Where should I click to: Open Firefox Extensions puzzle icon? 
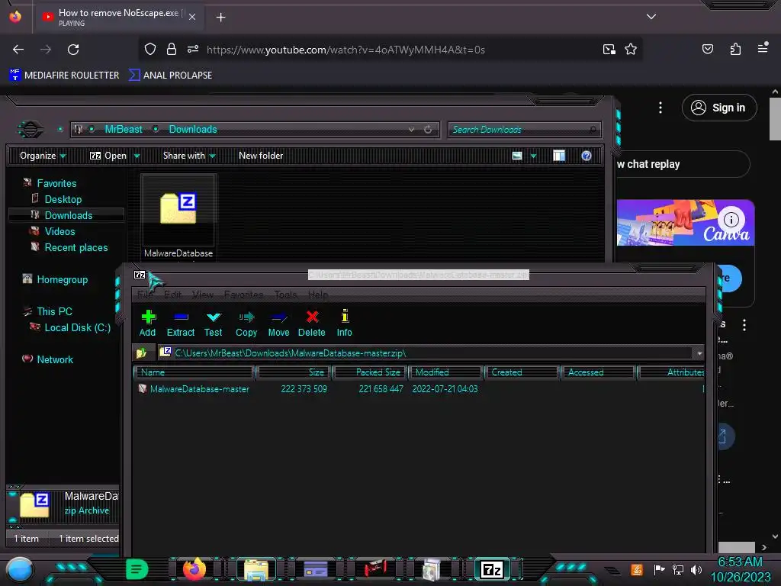pos(735,49)
